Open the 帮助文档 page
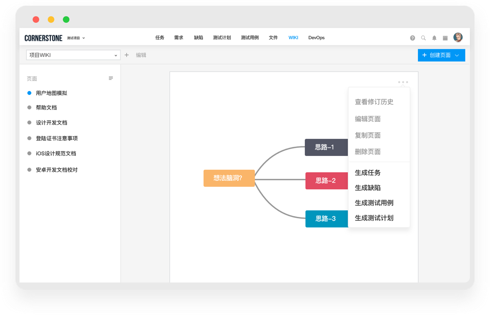The width and height of the screenshot is (490, 315). tap(46, 107)
